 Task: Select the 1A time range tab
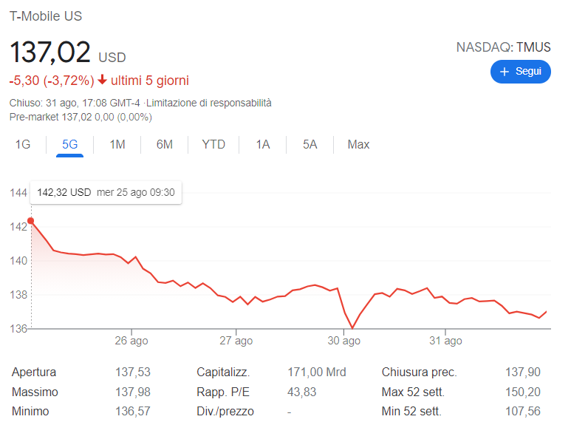pyautogui.click(x=263, y=145)
